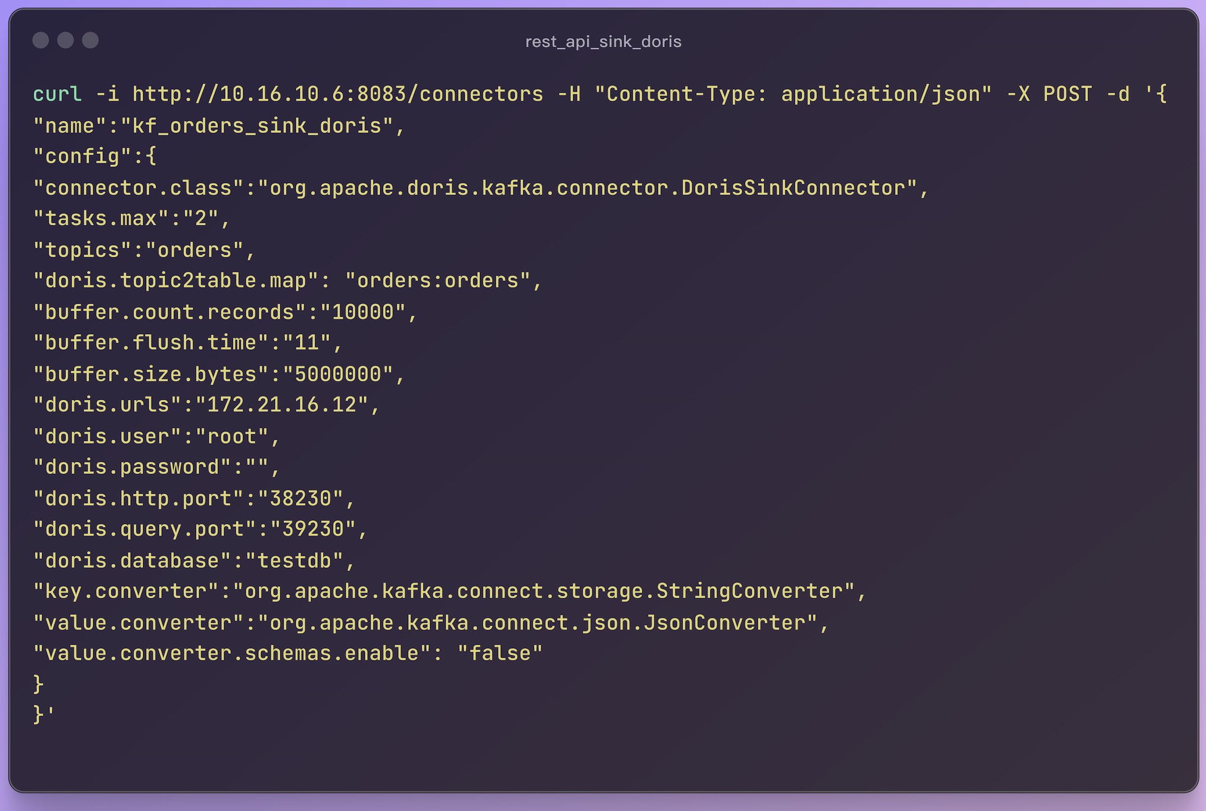The image size is (1206, 811).
Task: Click the middle gray window dot
Action: pos(66,40)
